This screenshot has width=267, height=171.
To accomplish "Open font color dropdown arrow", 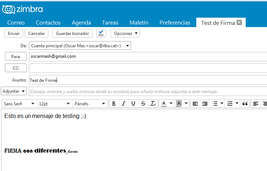I will [x=171, y=103].
